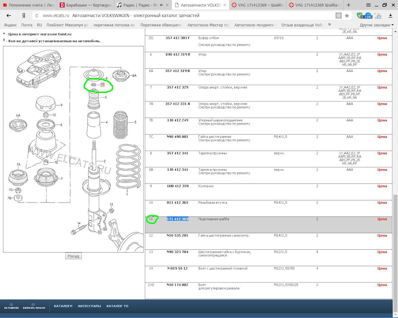Click Цена for part N90 323 704

tap(382, 252)
